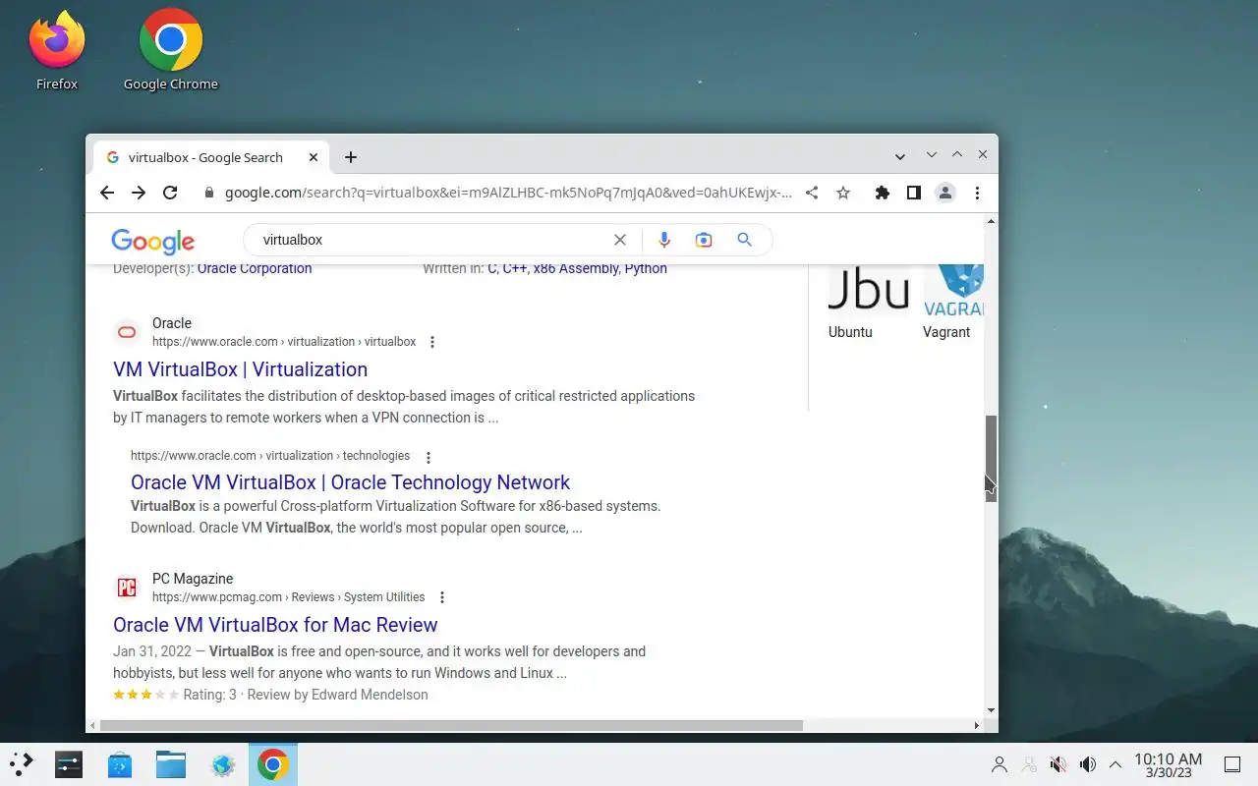
Task: Open the Chrome extensions puzzle icon
Action: [883, 193]
